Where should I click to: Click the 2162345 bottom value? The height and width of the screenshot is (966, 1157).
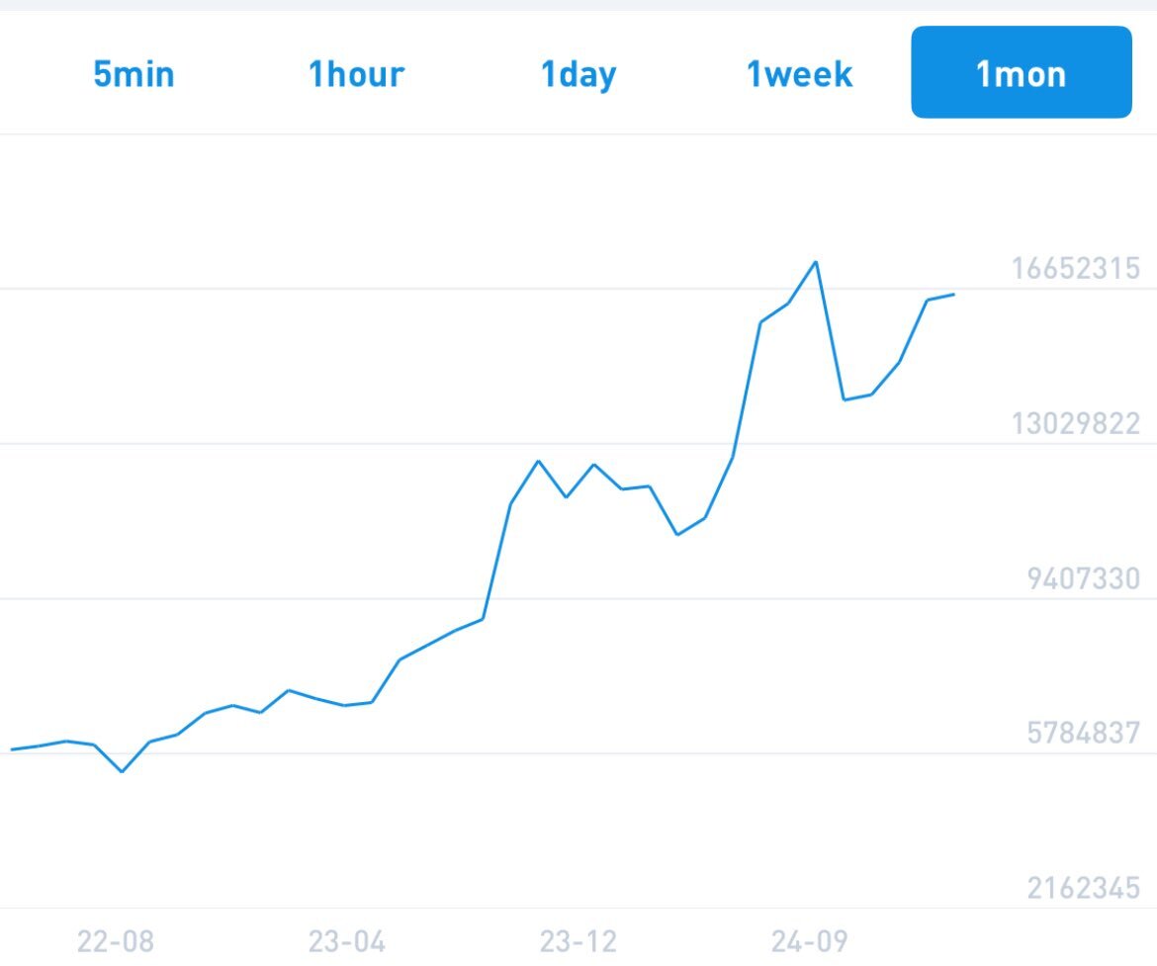pyautogui.click(x=1083, y=888)
